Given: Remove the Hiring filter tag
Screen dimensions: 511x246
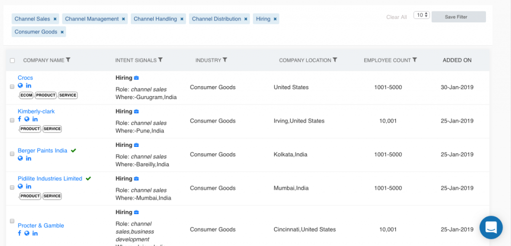Looking at the screenshot, I should [275, 19].
